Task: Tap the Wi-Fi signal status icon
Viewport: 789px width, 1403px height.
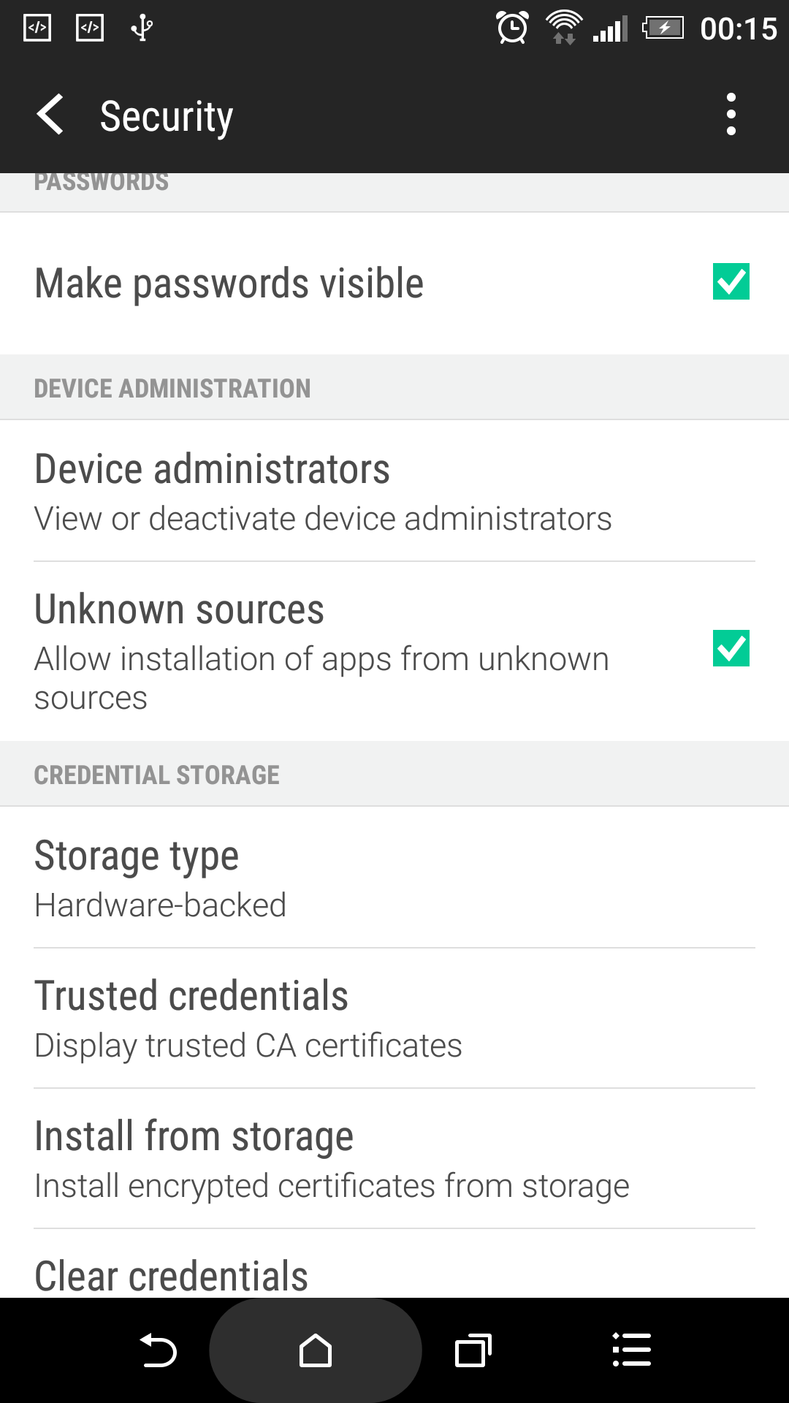Action: [564, 28]
